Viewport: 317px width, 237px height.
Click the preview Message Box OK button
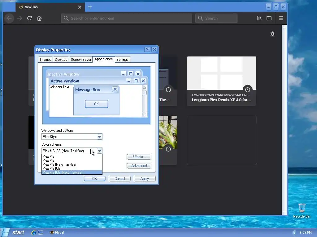pos(97,104)
